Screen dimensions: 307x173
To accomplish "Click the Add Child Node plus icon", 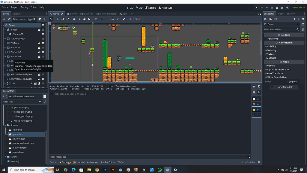I will pos(4,19).
